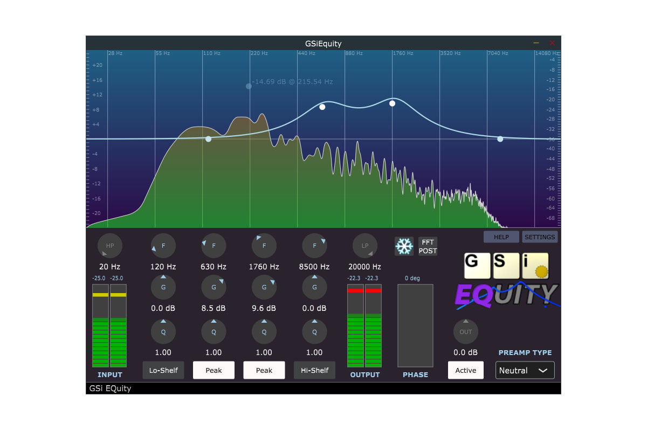The image size is (647, 431).
Task: Adjust the 1760 Hz band frequency knob
Action: coord(264,246)
